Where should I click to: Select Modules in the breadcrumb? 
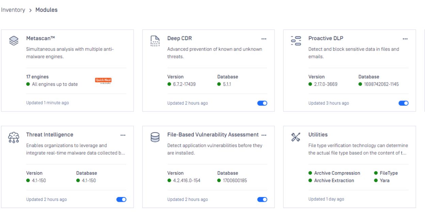point(46,10)
